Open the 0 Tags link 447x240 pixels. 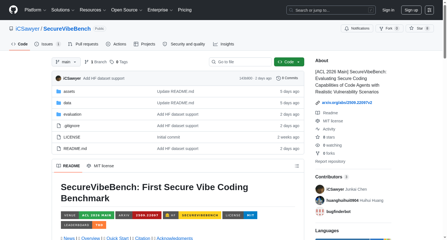click(119, 62)
